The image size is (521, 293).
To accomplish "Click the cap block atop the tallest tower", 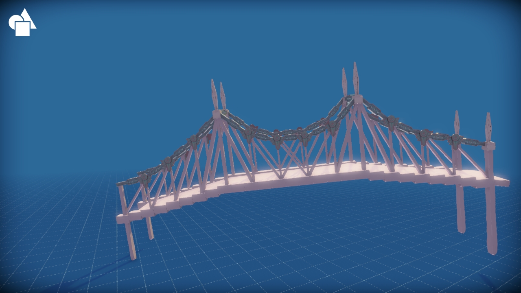I will [x=358, y=99].
